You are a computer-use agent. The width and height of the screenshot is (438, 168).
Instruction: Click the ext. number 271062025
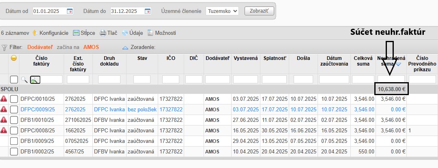point(78,120)
